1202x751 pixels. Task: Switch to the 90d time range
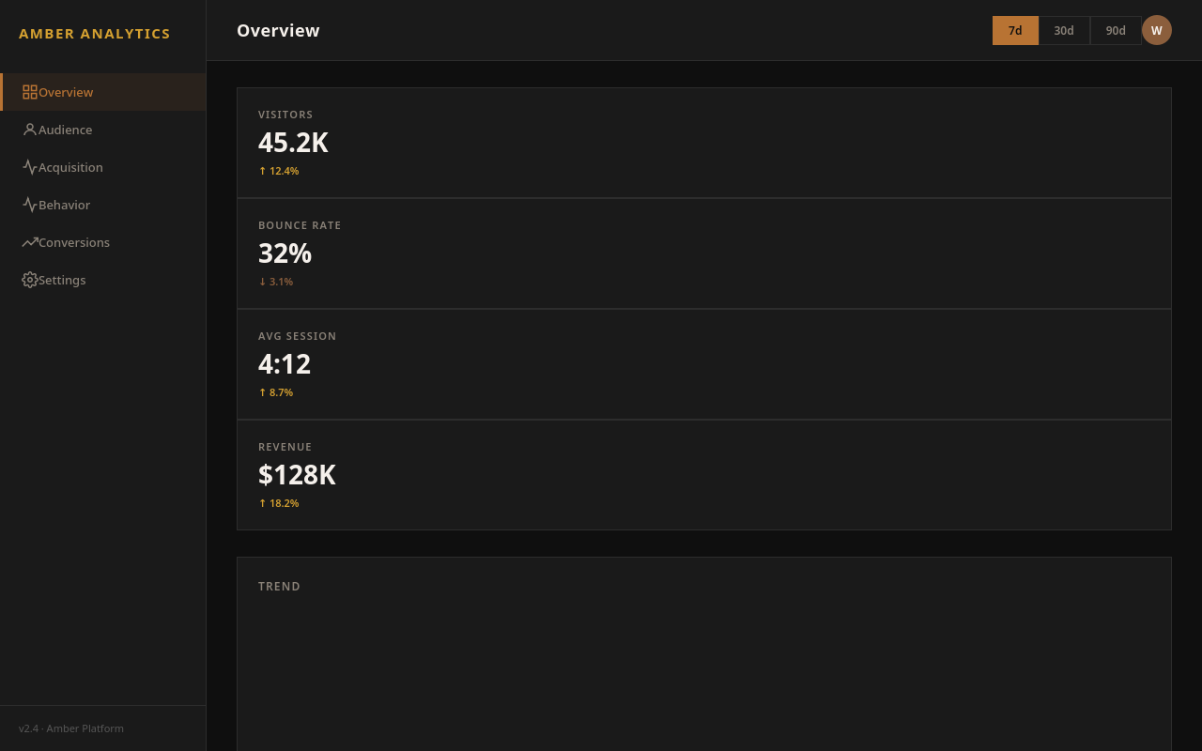(1115, 30)
